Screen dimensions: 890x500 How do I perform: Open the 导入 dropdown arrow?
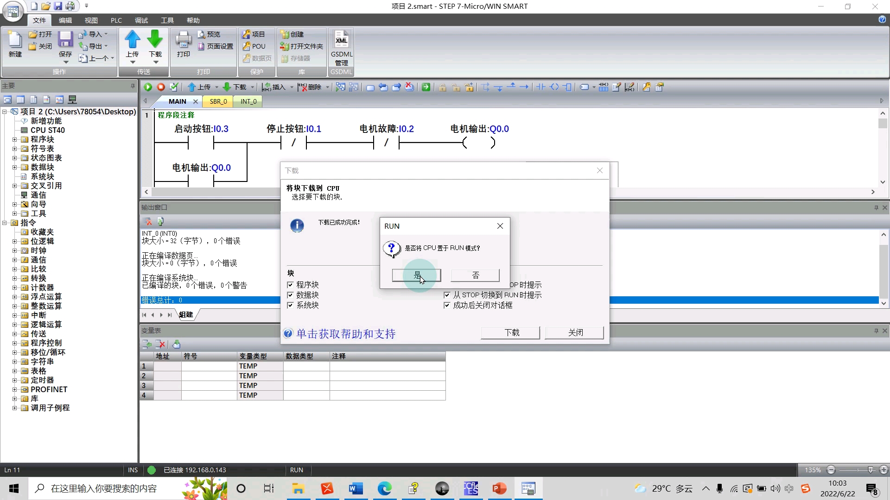point(106,34)
